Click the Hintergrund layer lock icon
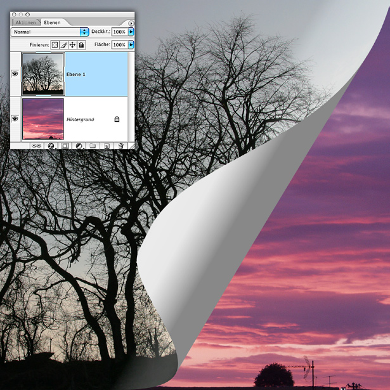This screenshot has height=390, width=390. coord(117,119)
